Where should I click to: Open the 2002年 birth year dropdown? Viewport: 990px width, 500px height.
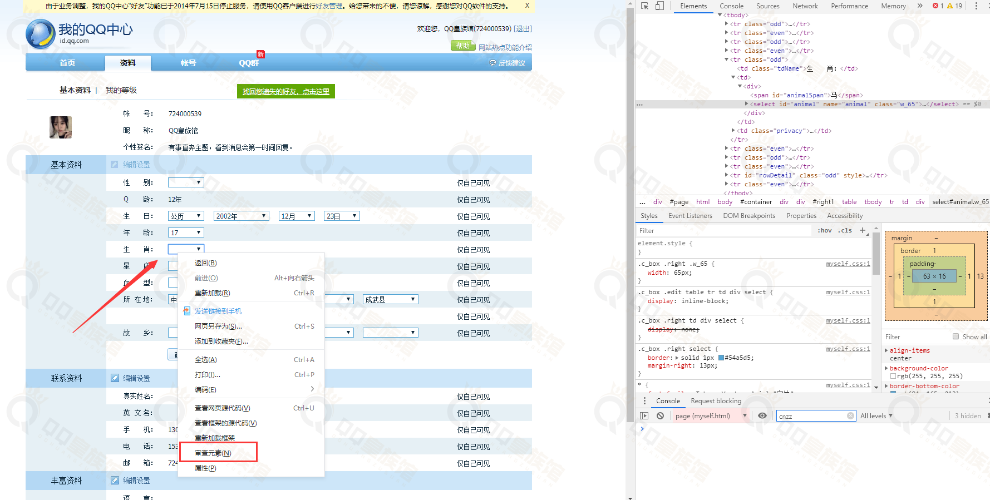[241, 216]
